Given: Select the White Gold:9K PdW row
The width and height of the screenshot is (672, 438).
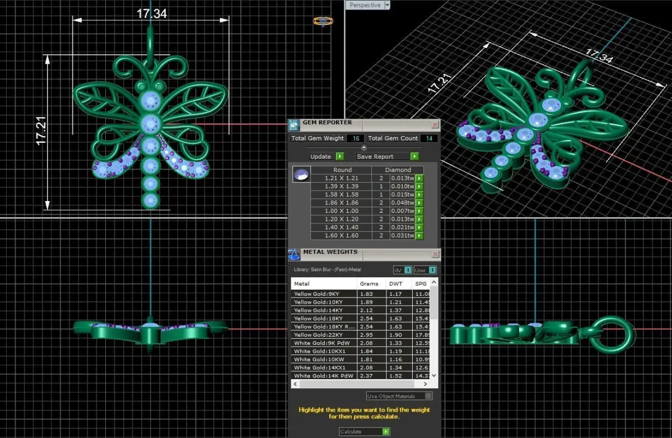Looking at the screenshot, I should pyautogui.click(x=361, y=343).
